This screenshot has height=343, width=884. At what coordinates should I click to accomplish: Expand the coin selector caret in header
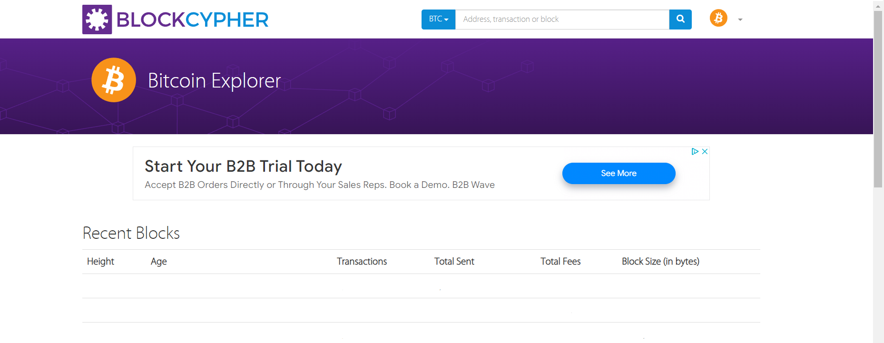740,20
